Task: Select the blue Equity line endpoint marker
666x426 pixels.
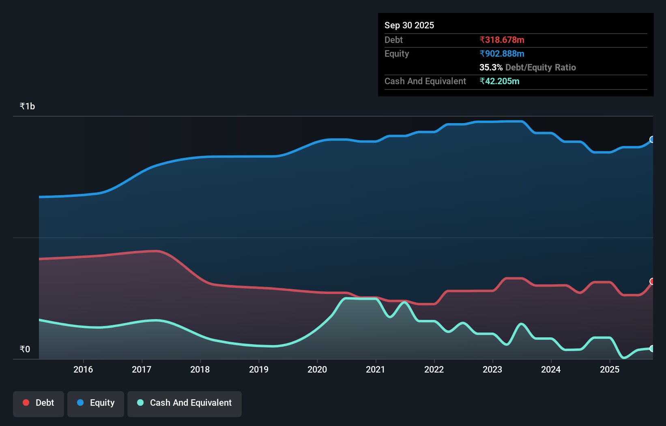Action: click(x=652, y=140)
